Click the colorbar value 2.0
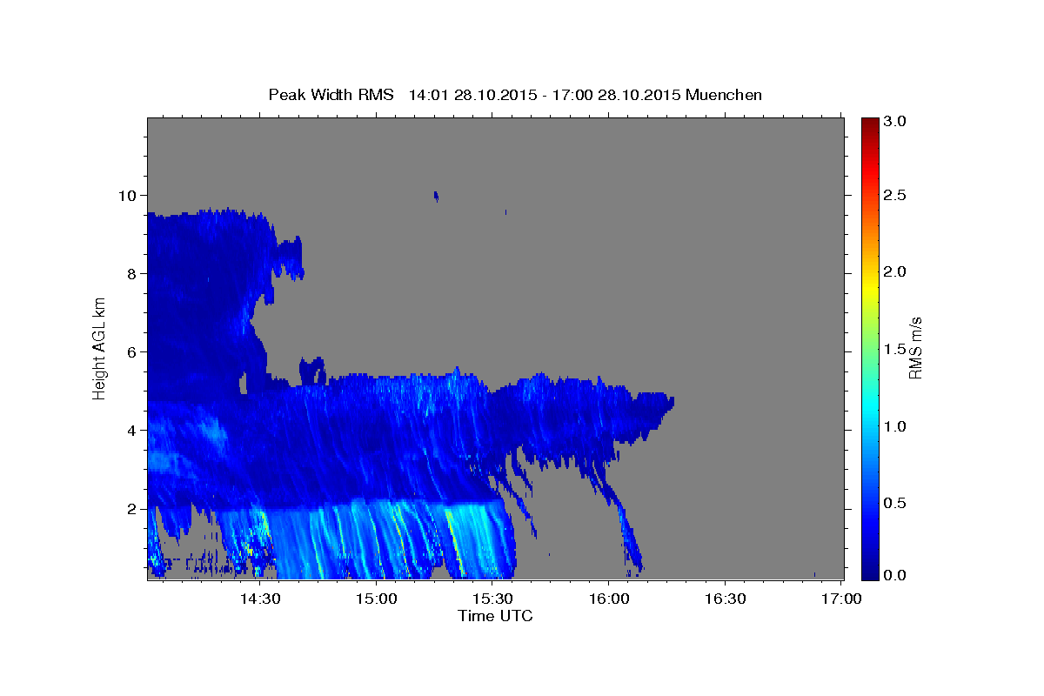 click(x=896, y=271)
